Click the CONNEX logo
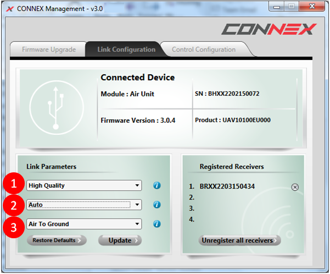Viewport: 330px width, 274px height. coord(269,29)
